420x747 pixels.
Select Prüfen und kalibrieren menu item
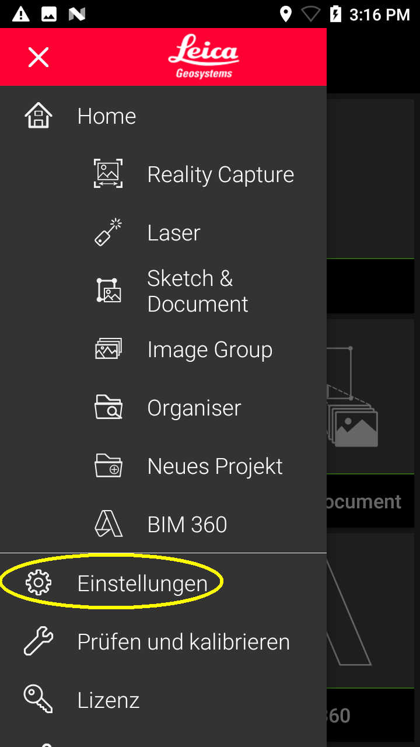click(x=183, y=641)
